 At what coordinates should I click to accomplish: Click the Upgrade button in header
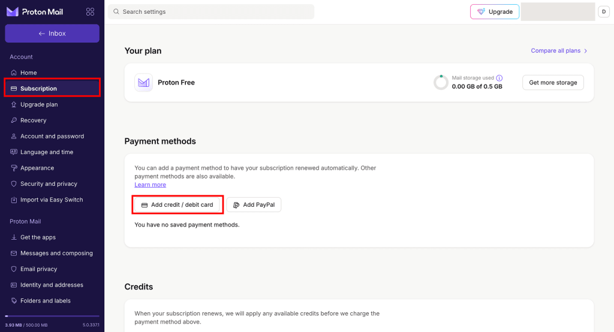(x=495, y=12)
